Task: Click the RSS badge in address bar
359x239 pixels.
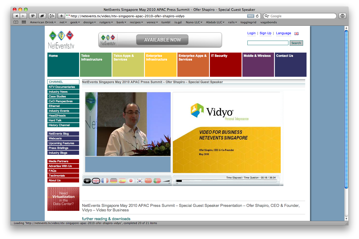Action: [x=251, y=16]
